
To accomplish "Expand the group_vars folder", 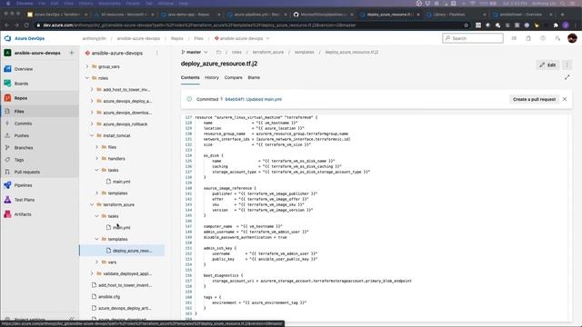I will click(87, 66).
